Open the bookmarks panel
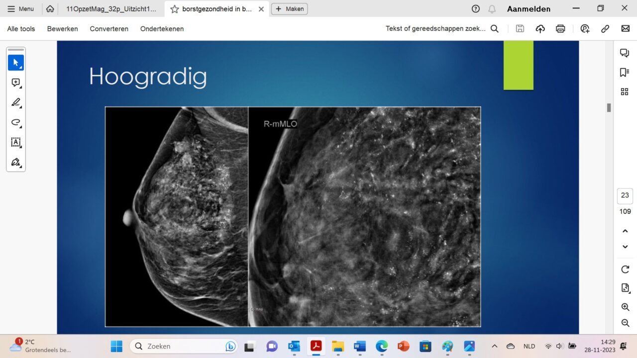 [625, 73]
